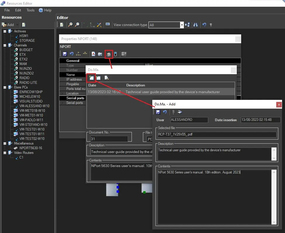This screenshot has width=285, height=233.
Task: Select the VM-TEST01-W10 PC in tree
Action: tap(32, 129)
